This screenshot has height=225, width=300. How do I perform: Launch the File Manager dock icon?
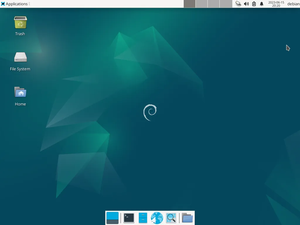coord(143,218)
